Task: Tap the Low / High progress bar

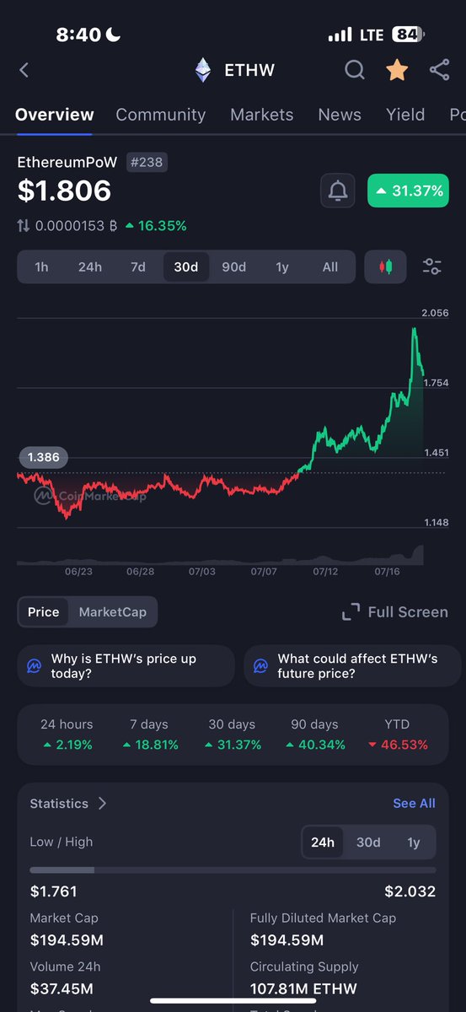Action: pos(233,870)
